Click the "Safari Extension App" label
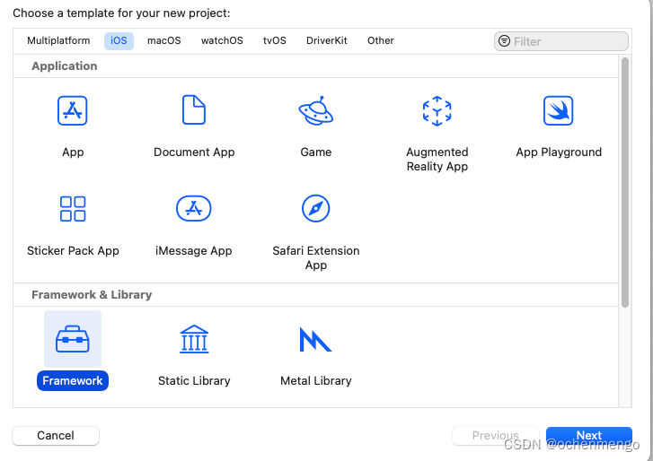This screenshot has width=653, height=461. 315,257
